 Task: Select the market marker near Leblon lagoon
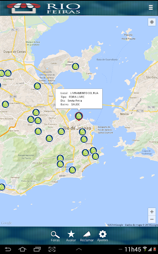click(72, 170)
